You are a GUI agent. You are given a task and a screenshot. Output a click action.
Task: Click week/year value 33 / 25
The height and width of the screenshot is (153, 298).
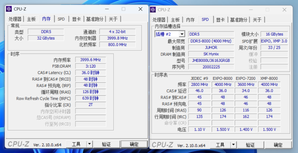pyautogui.click(x=274, y=47)
